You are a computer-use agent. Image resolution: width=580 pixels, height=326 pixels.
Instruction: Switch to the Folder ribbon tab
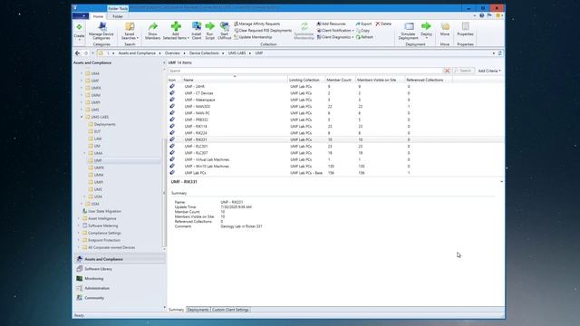pos(118,16)
